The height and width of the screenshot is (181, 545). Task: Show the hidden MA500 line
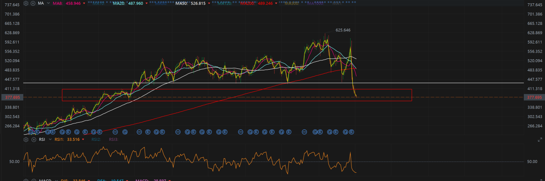pyautogui.click(x=291, y=3)
